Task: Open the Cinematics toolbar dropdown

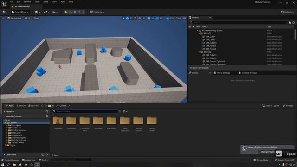Action: 55,12
